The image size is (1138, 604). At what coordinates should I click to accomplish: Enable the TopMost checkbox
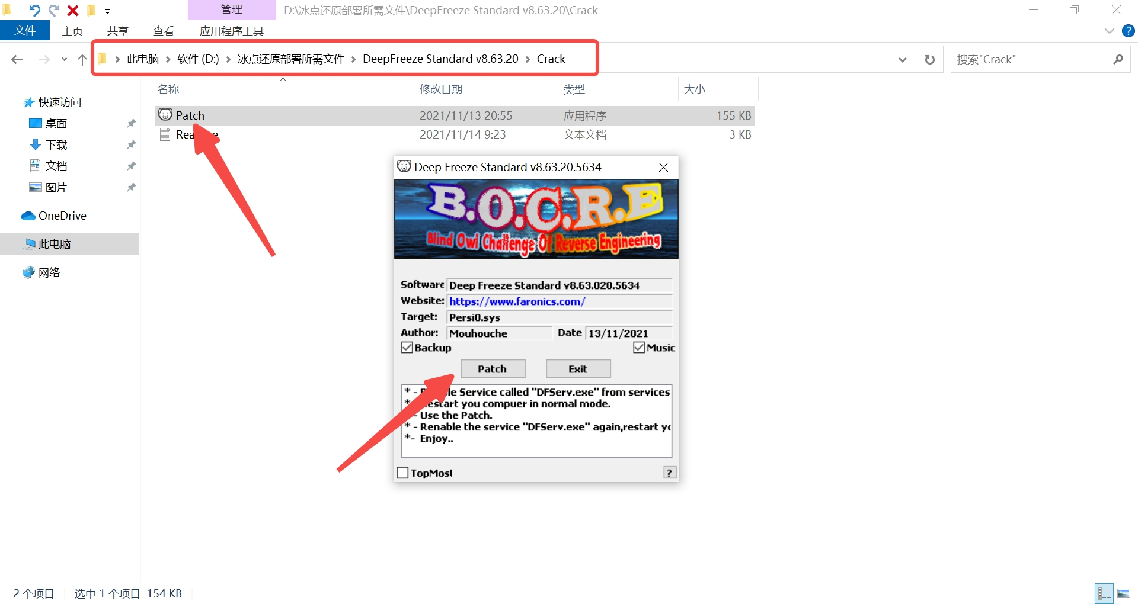click(402, 473)
